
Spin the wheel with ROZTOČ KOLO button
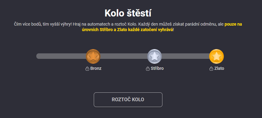point(128,100)
